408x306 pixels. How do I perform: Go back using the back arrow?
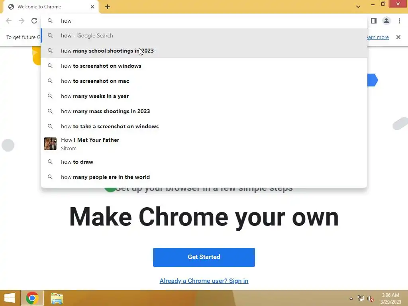tap(9, 21)
